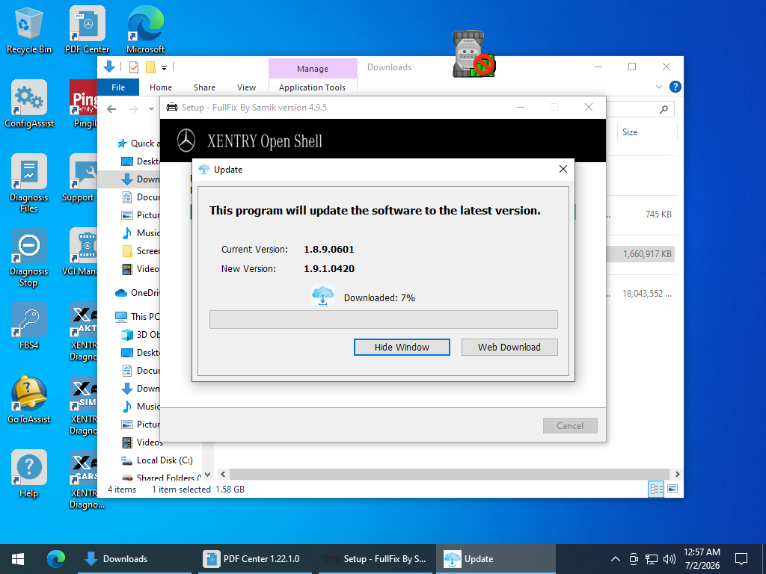Click the Mercedes star logo in the XENTRY header
This screenshot has width=766, height=574.
tap(186, 141)
